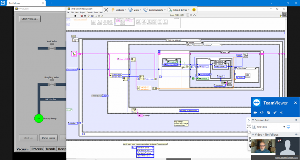Open the Tools menu in Block Diagram
Viewport: 300px width, 160px height.
click(96, 12)
